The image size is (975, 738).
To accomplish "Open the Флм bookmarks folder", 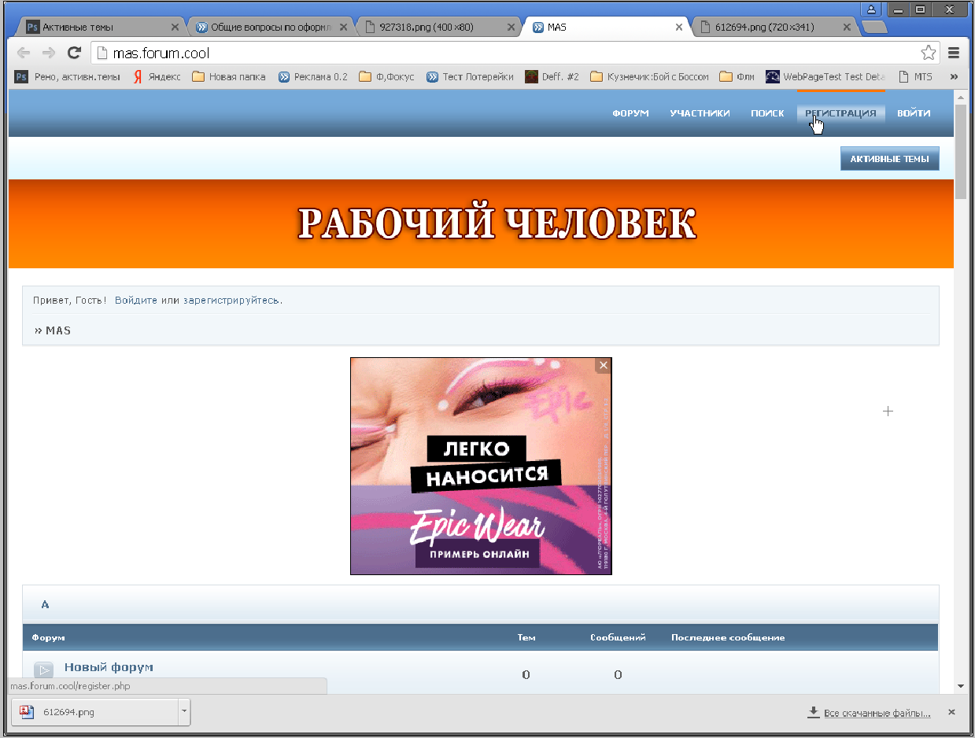I will point(737,76).
